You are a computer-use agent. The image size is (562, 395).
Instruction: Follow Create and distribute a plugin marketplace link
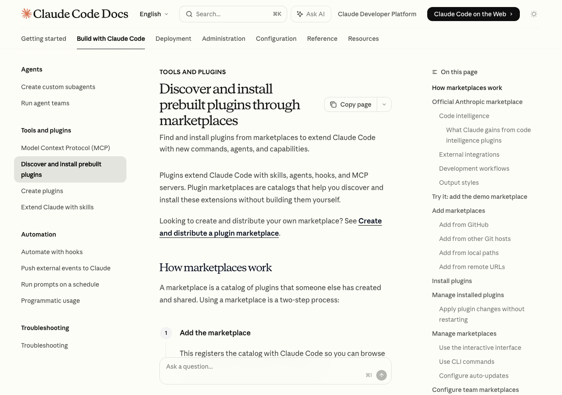(x=219, y=233)
